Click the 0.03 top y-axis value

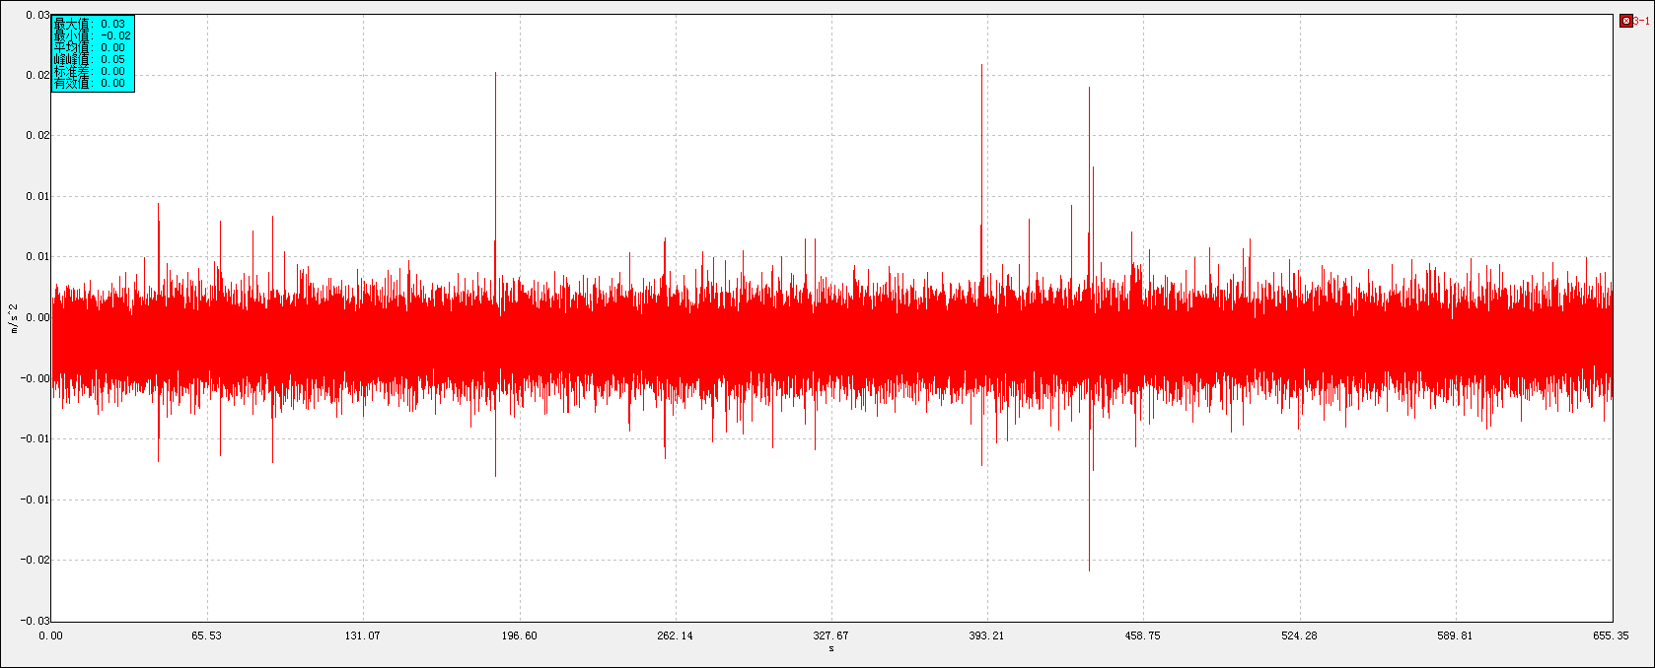click(37, 15)
